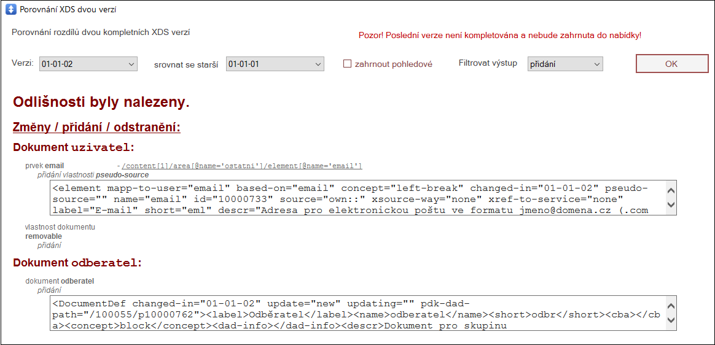Click the app icon in the title bar
Screen dimensions: 715x345
click(10, 9)
